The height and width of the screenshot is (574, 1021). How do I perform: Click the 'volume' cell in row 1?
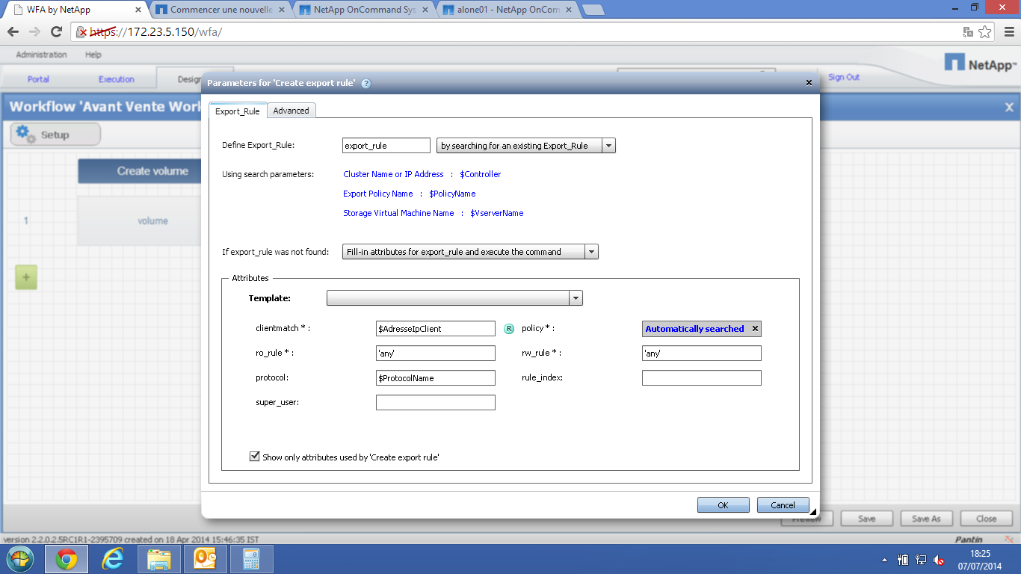tap(140, 221)
